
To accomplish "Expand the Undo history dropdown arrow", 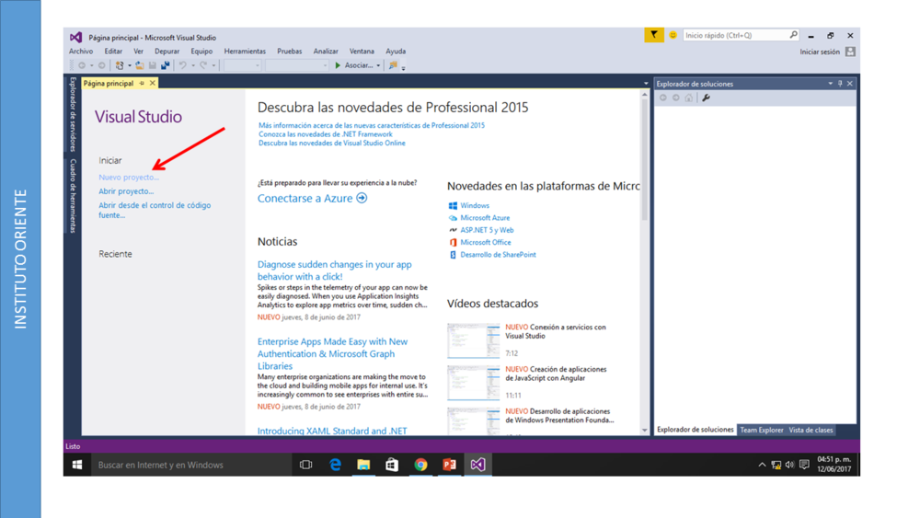I will (192, 66).
